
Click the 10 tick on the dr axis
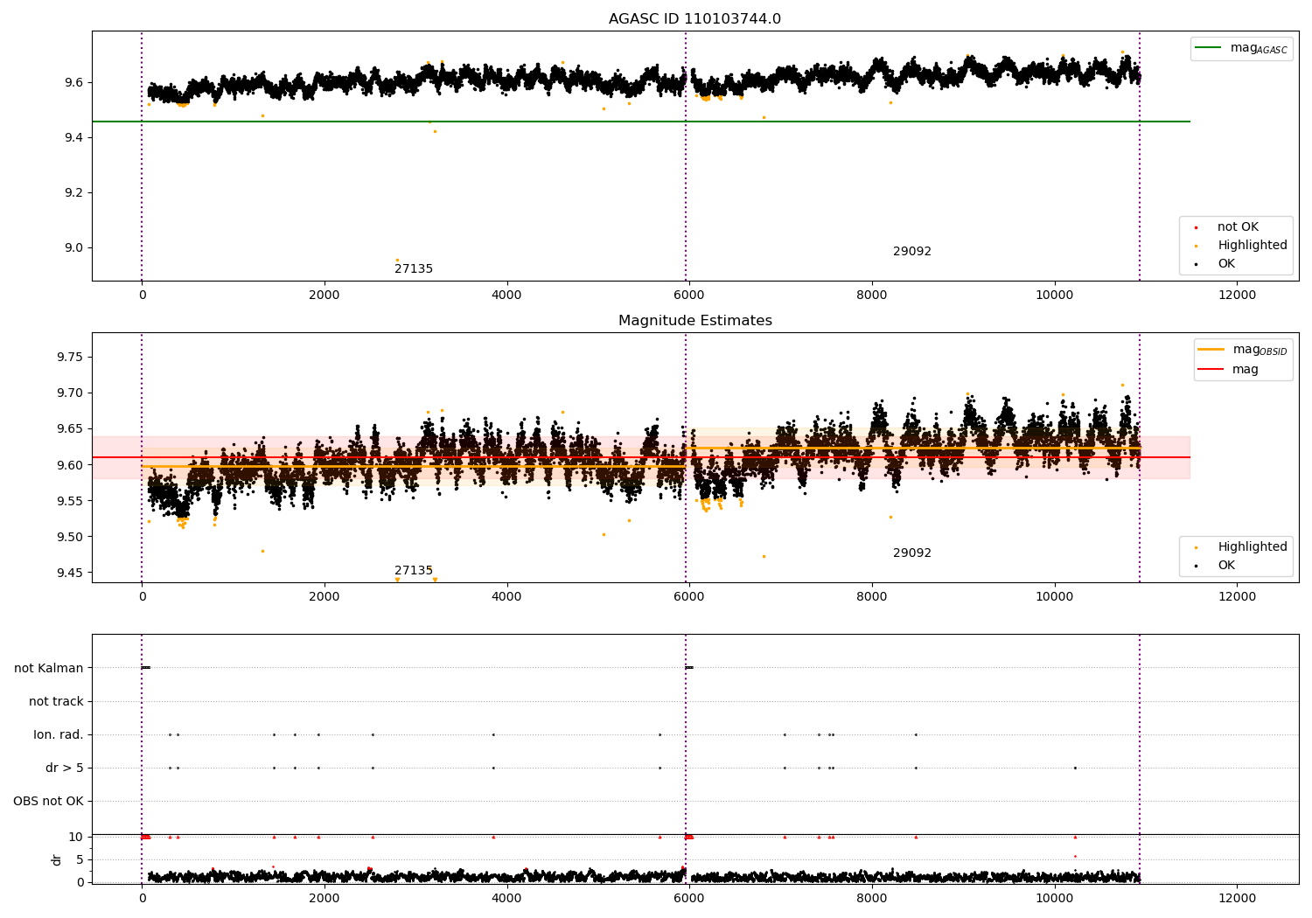pos(77,838)
